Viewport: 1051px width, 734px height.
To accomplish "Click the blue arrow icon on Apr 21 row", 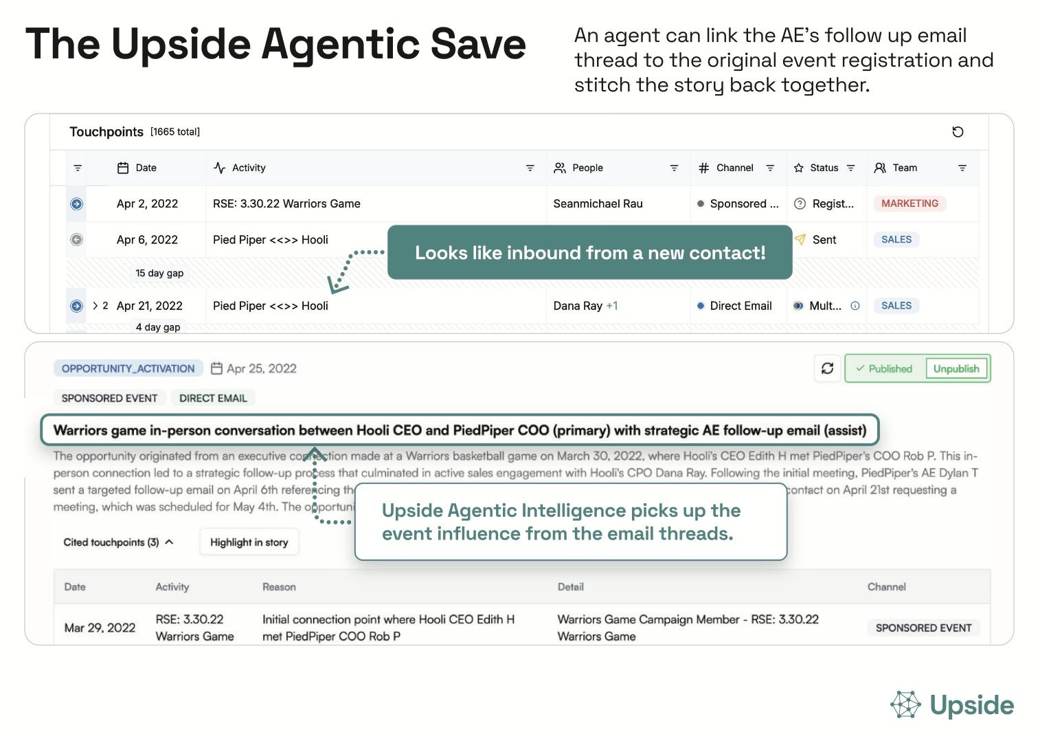I will (x=77, y=306).
